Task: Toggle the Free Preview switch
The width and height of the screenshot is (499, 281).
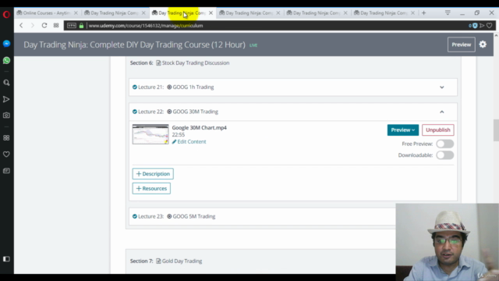Action: (x=445, y=144)
